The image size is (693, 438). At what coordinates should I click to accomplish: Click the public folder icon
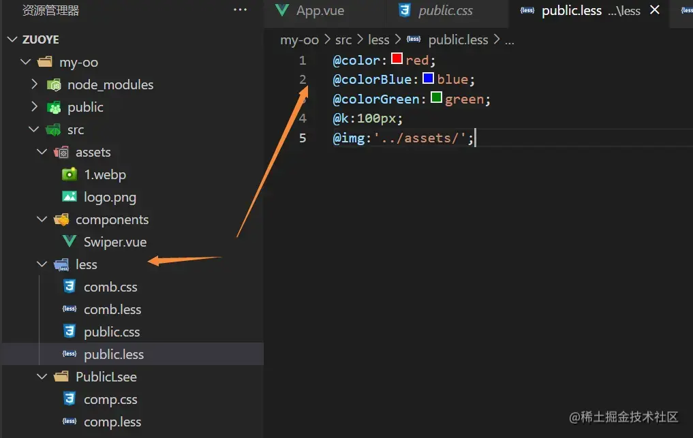point(54,107)
